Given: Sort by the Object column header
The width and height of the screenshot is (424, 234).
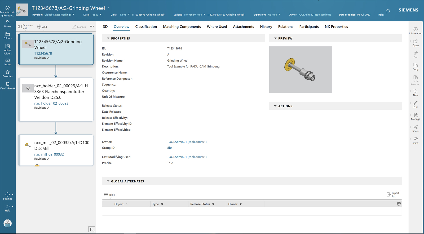Looking at the screenshot, I should pyautogui.click(x=126, y=204).
